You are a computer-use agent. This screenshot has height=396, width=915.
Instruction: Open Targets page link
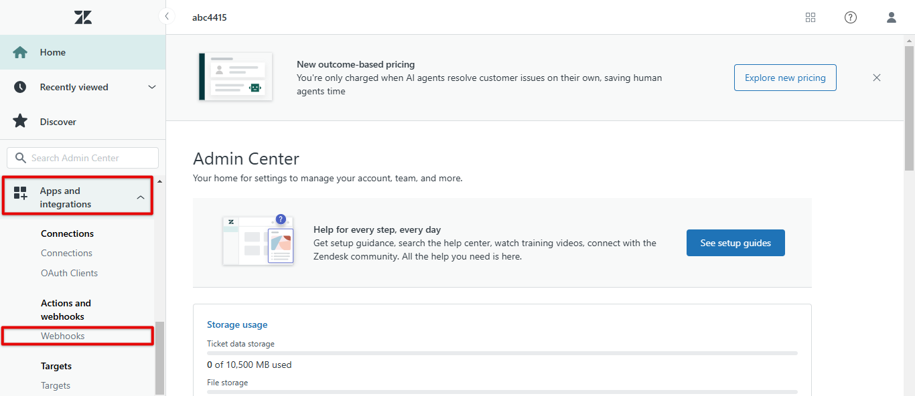tap(56, 385)
